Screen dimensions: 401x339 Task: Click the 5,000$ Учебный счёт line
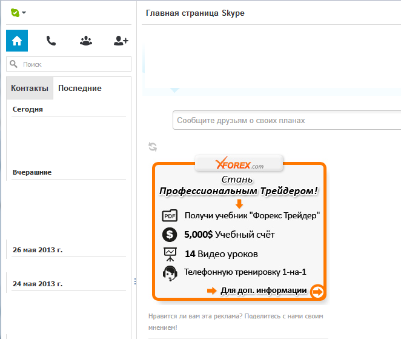click(230, 235)
